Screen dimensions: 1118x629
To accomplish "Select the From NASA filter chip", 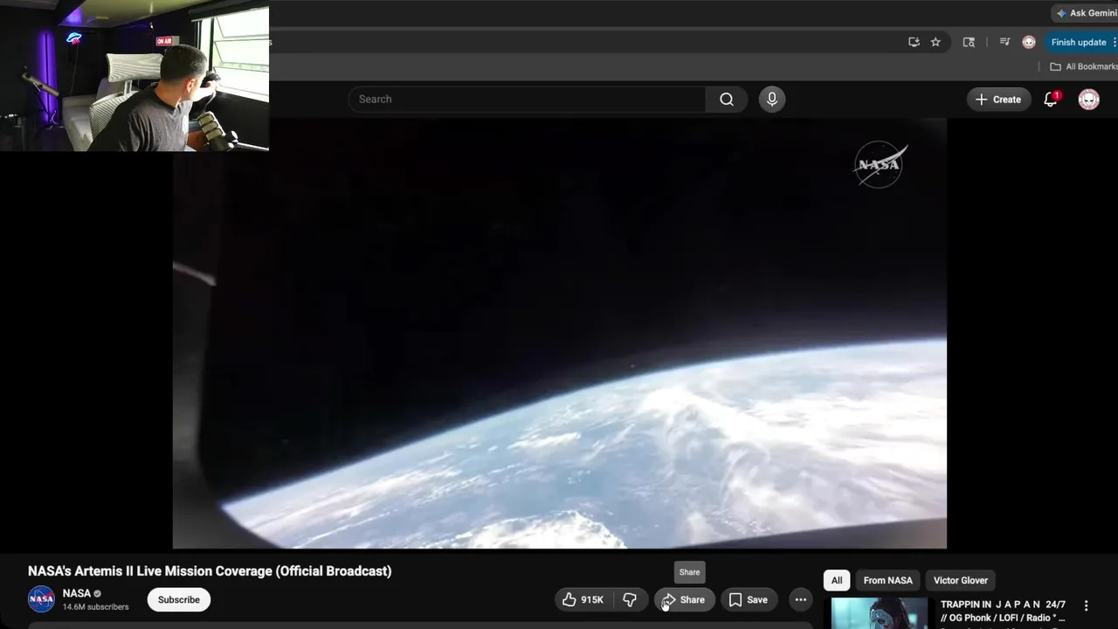I will coord(887,580).
